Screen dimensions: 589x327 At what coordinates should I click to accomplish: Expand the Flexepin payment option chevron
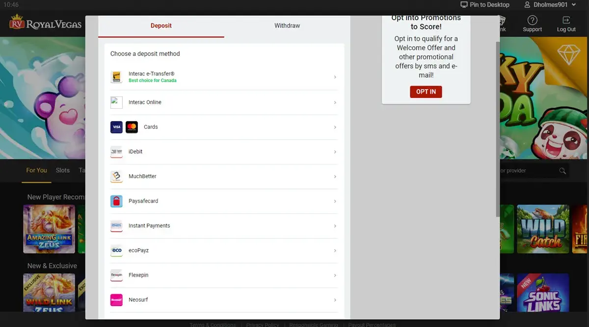[x=335, y=275]
